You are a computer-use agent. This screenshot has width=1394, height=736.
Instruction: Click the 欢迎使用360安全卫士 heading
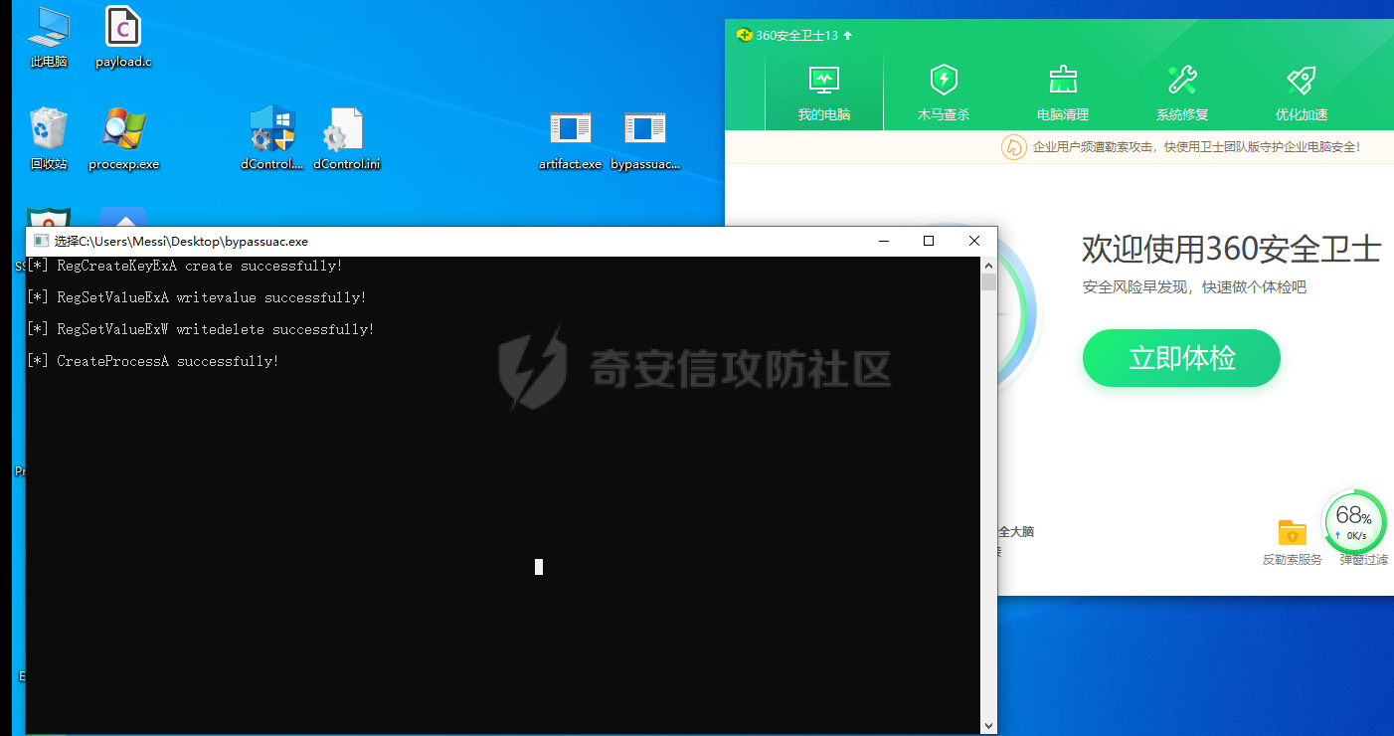1231,249
